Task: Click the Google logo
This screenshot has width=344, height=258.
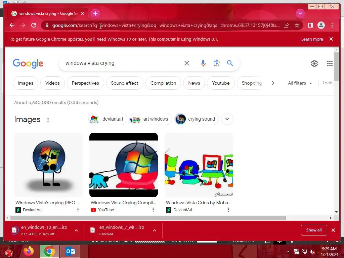Action: [28, 63]
